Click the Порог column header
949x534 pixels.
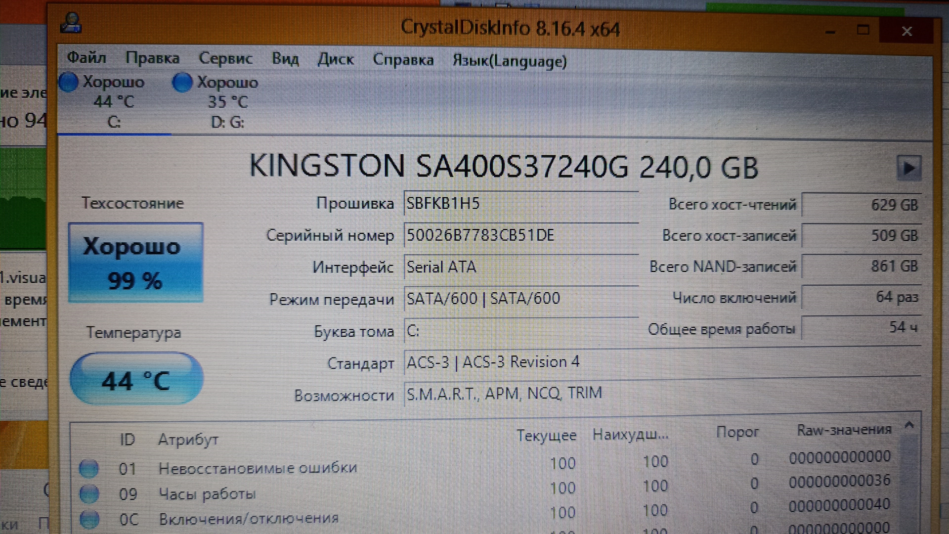click(737, 433)
